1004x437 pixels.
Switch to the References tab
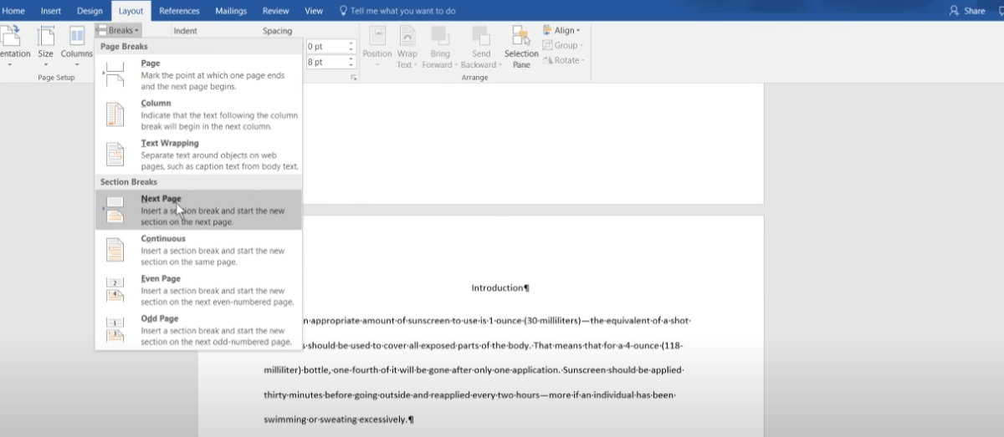pos(179,11)
